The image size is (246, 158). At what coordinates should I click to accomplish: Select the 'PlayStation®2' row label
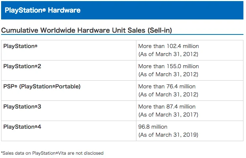(x=22, y=66)
